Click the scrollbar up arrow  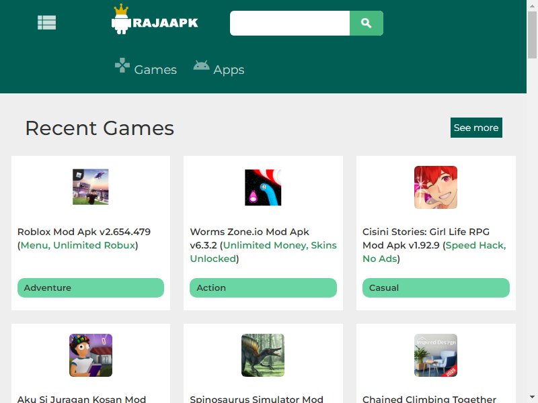point(533,5)
